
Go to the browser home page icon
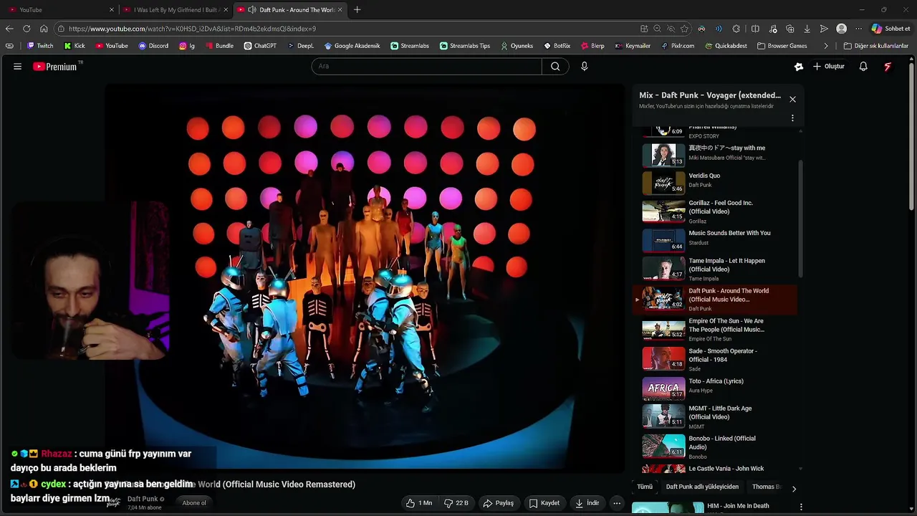point(44,29)
